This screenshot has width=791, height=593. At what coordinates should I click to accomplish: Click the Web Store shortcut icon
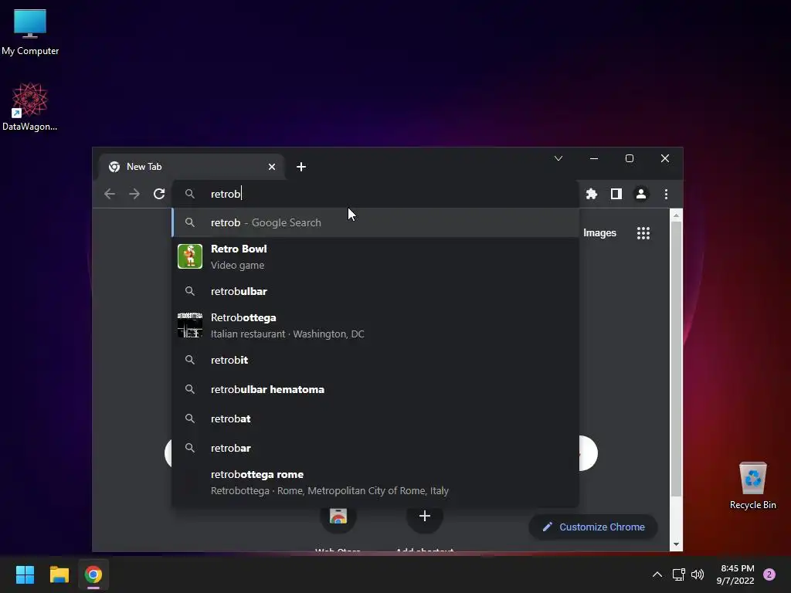click(338, 516)
